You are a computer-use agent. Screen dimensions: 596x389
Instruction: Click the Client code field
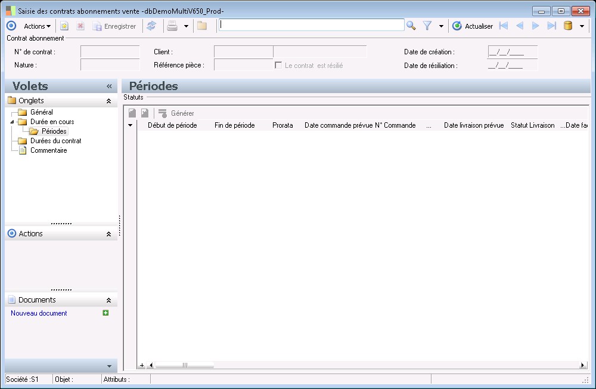[x=243, y=52]
